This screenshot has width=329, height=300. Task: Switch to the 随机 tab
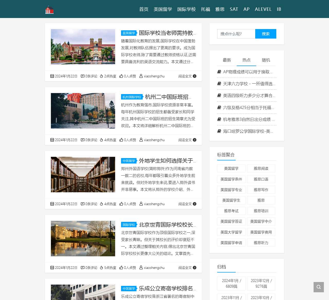point(266,60)
